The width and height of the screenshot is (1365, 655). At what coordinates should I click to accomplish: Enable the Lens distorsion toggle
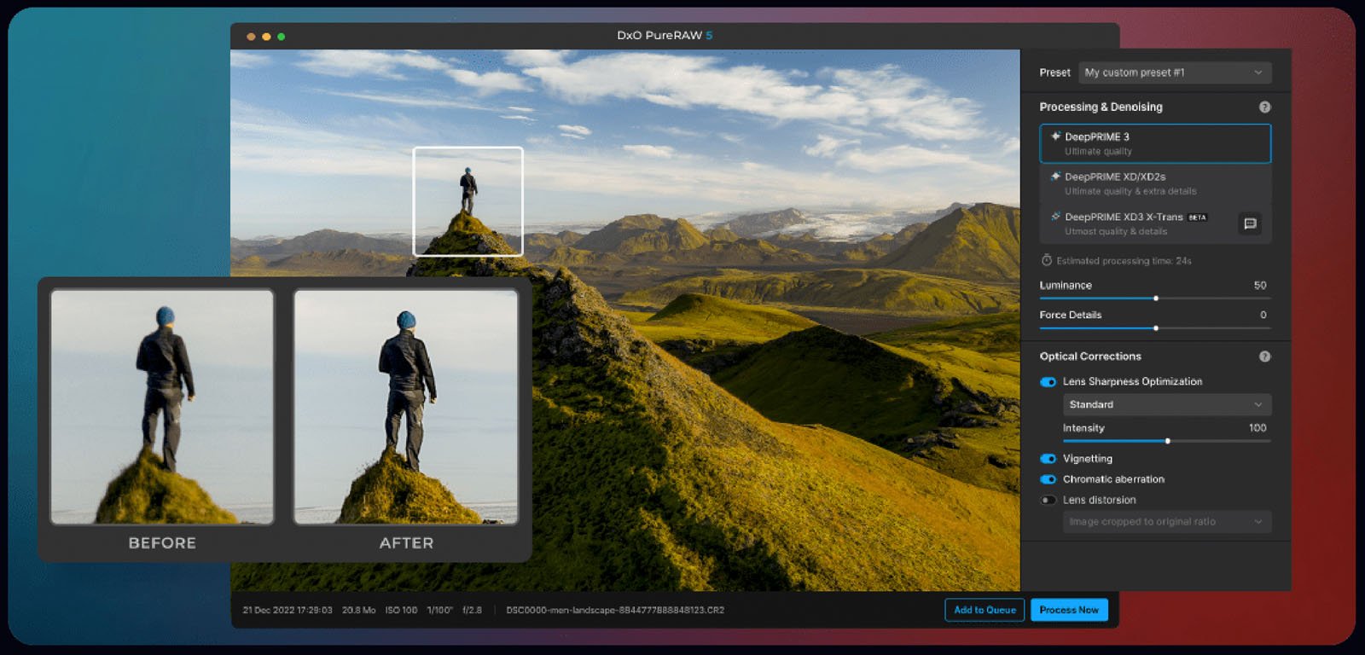tap(1048, 500)
